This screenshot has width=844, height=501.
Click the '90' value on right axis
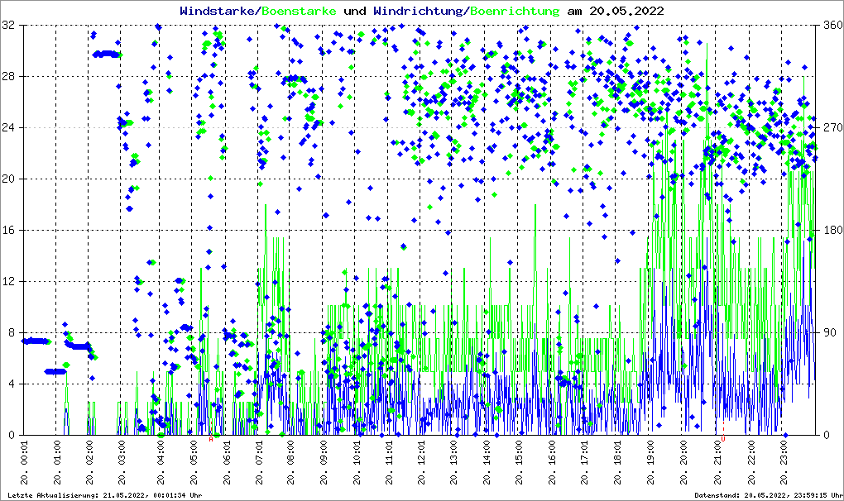[827, 332]
